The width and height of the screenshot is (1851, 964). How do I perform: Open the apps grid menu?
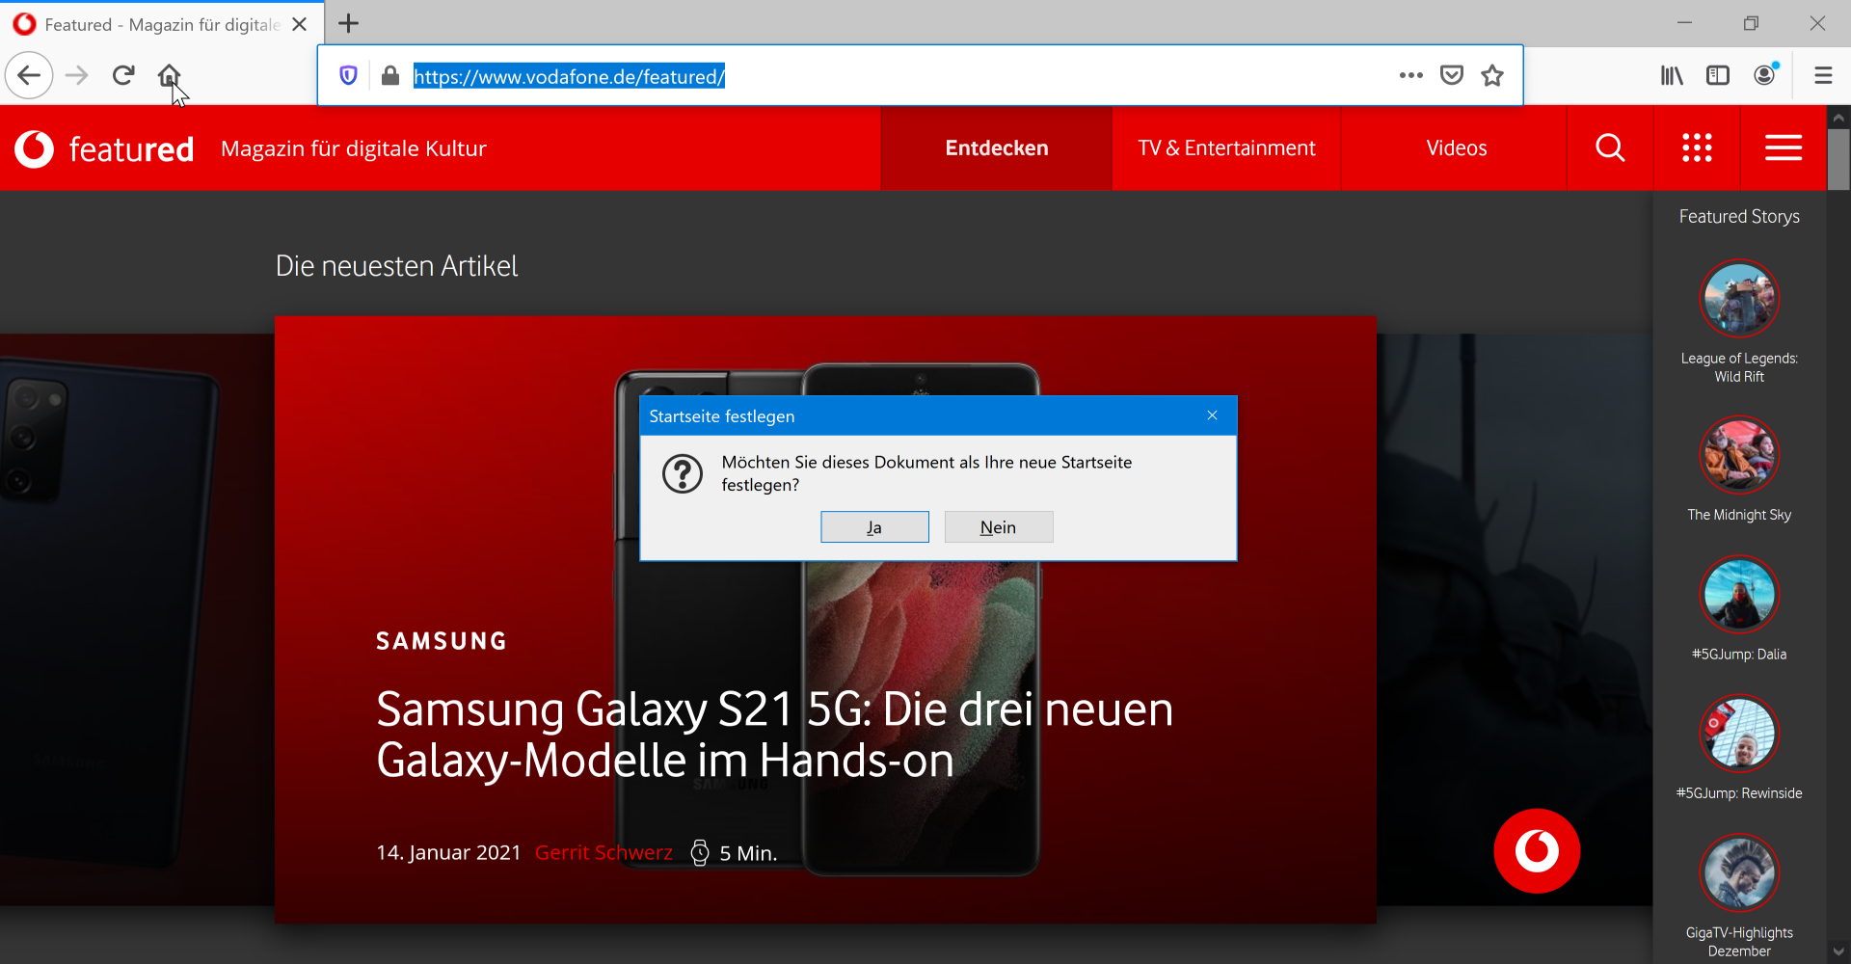click(x=1697, y=147)
